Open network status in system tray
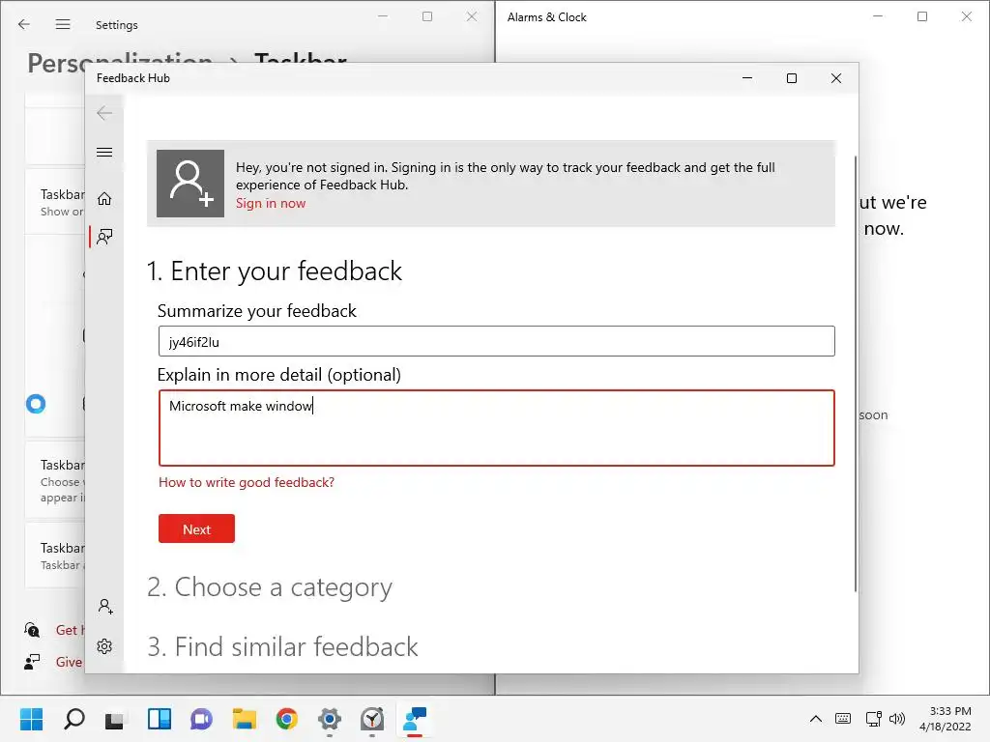The height and width of the screenshot is (742, 990). [x=874, y=719]
